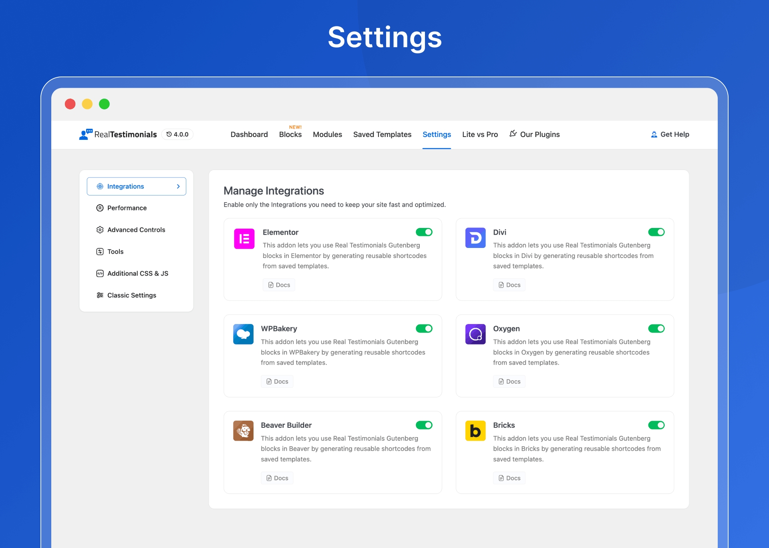Select Integrations in the sidebar

click(137, 186)
